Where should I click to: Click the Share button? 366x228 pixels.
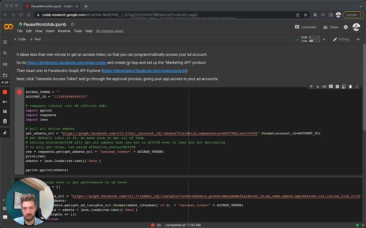(x=330, y=27)
